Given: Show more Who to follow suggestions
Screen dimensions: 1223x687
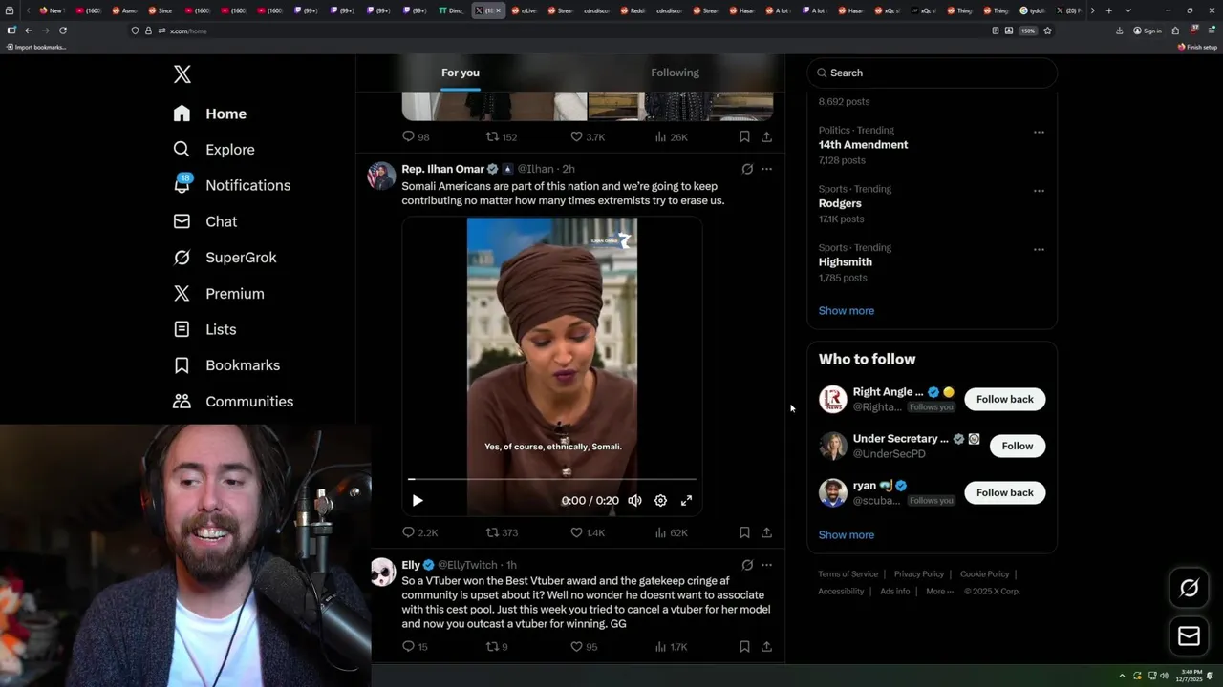Looking at the screenshot, I should [846, 535].
